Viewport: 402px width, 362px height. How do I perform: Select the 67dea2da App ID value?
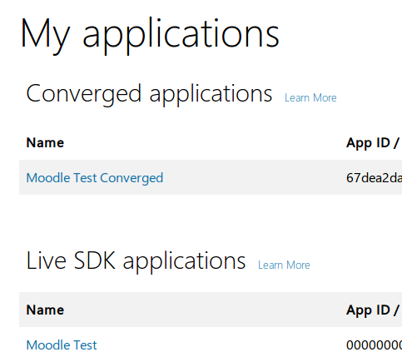[374, 178]
